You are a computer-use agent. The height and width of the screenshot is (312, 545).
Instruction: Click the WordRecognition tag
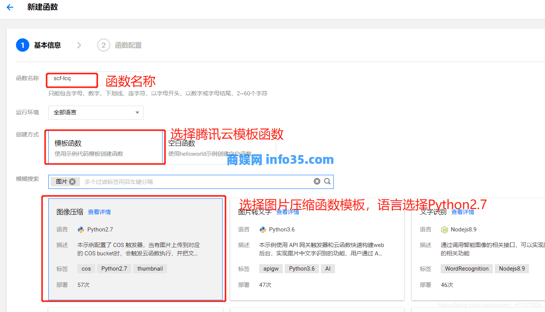point(467,269)
